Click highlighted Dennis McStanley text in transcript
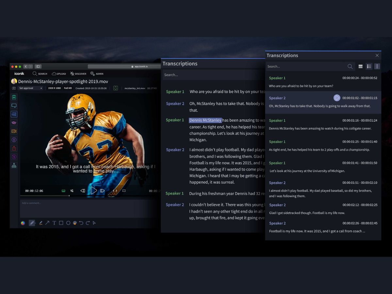The height and width of the screenshot is (294, 392). [205, 120]
